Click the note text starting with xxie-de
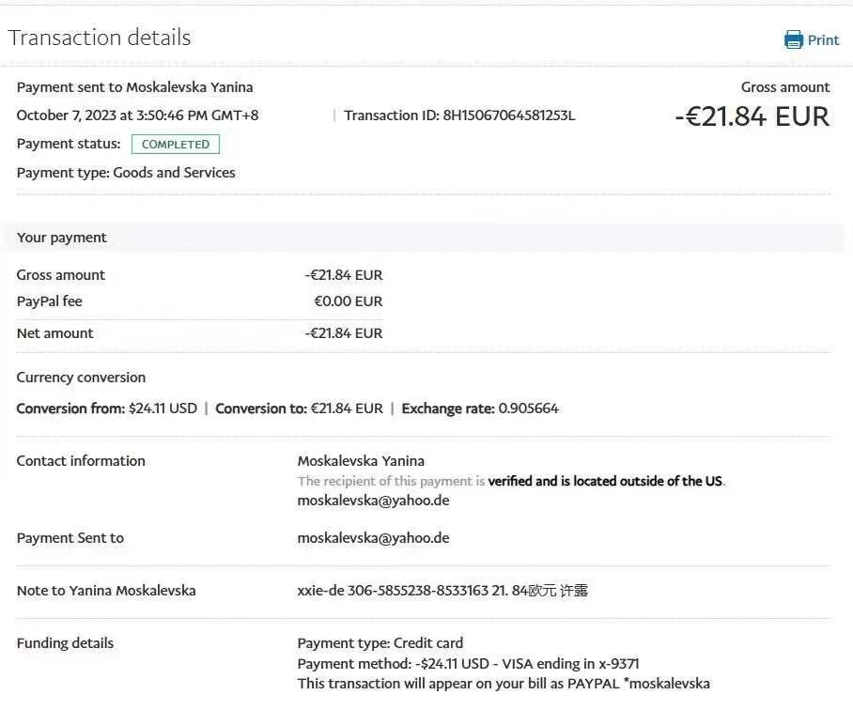Viewport: 853px width, 710px height. point(442,591)
